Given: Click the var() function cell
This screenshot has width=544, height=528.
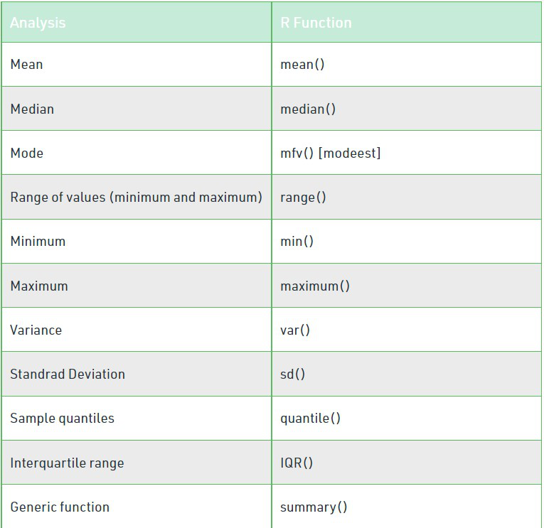Looking at the screenshot, I should [x=407, y=330].
